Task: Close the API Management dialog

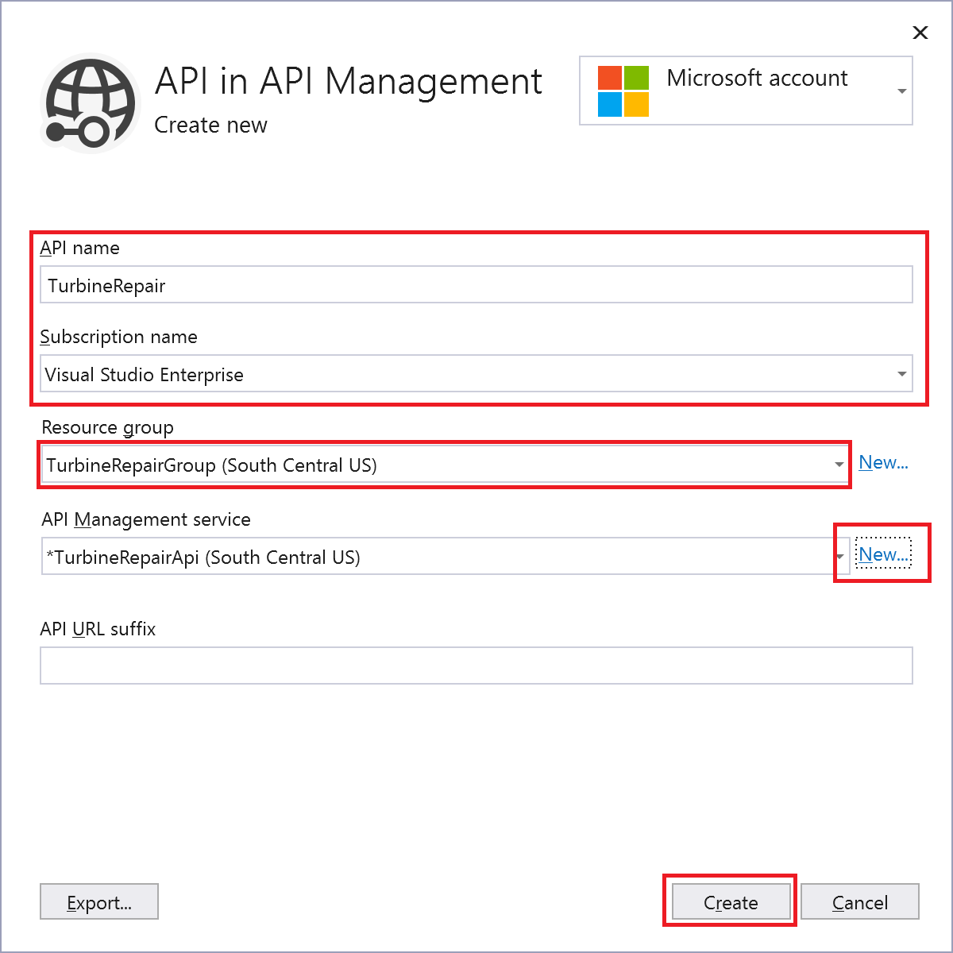Action: click(x=920, y=33)
